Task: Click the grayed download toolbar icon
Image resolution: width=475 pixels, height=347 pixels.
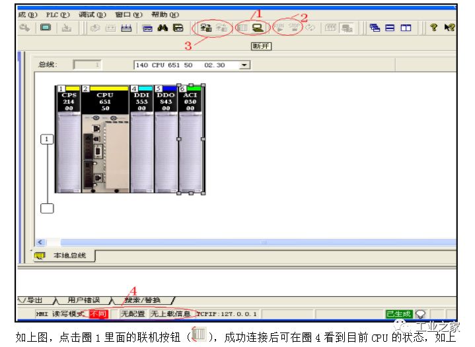Action: [66, 28]
